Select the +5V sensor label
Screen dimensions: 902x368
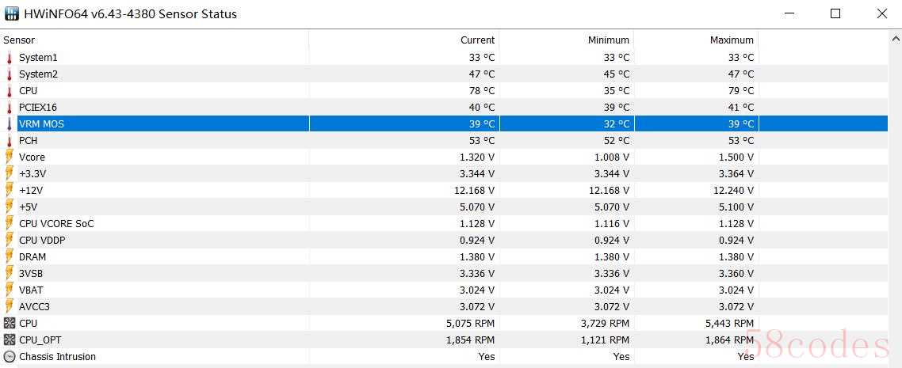29,207
